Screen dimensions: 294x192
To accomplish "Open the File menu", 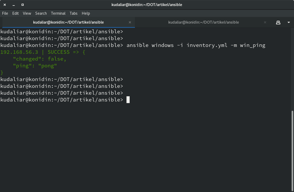I will (5, 13).
